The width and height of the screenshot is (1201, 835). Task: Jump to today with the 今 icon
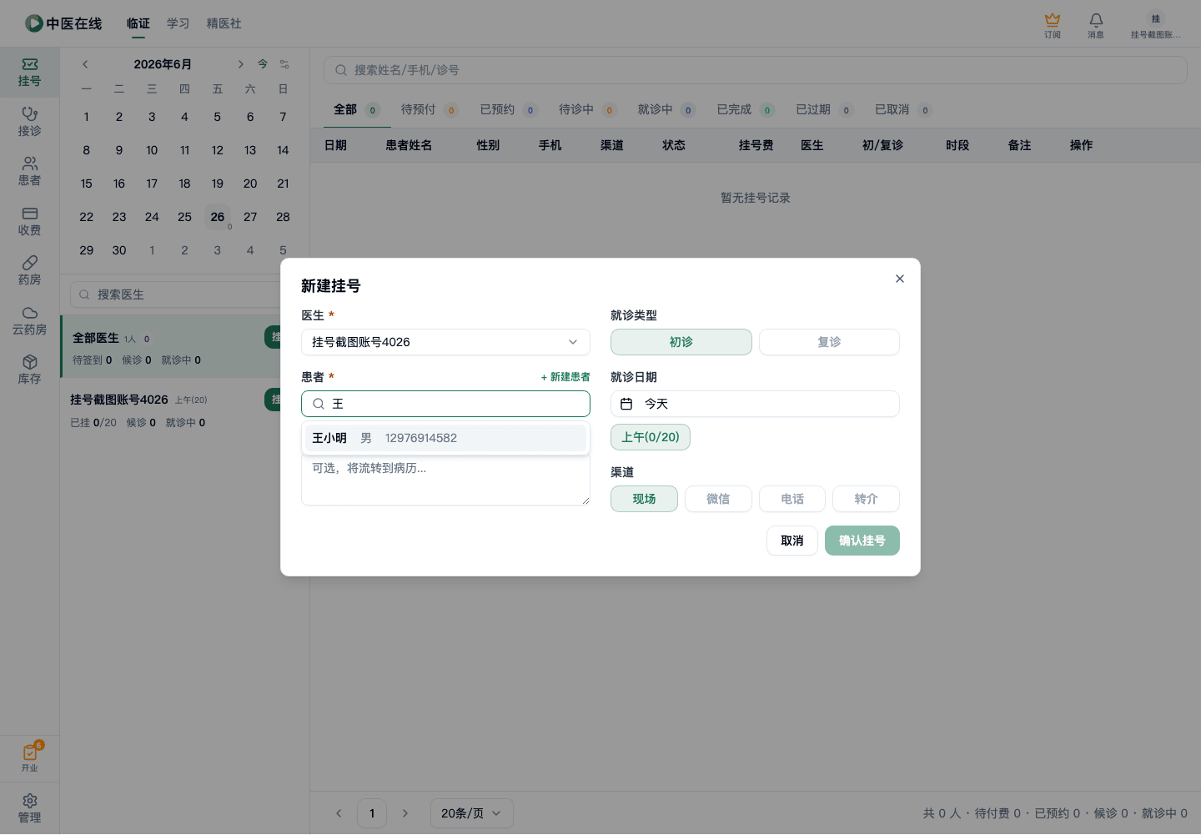(263, 64)
